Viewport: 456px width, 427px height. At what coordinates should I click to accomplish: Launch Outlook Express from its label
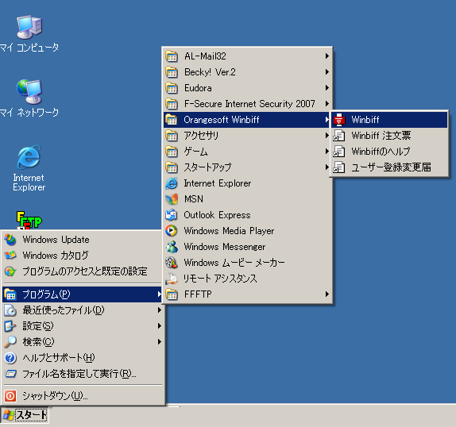coord(217,215)
